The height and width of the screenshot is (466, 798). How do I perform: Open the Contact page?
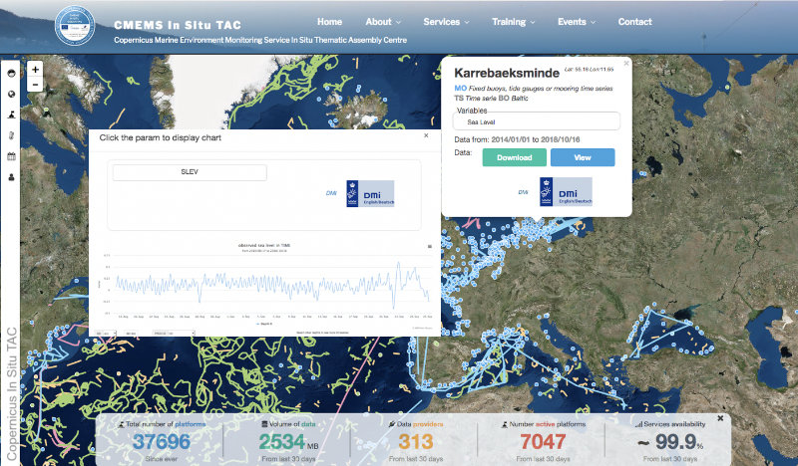tap(634, 22)
